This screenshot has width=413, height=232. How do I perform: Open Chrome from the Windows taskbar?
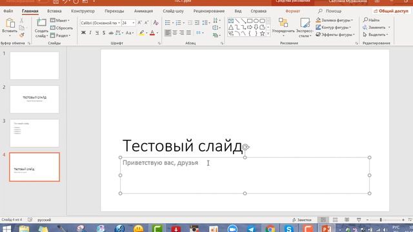click(270, 229)
